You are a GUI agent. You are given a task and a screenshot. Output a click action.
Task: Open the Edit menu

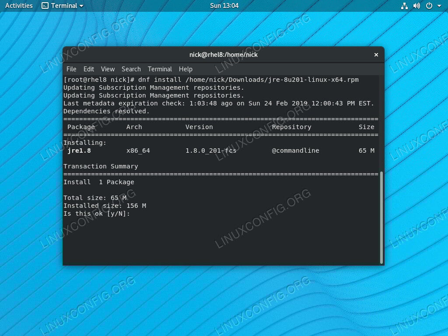coord(88,69)
